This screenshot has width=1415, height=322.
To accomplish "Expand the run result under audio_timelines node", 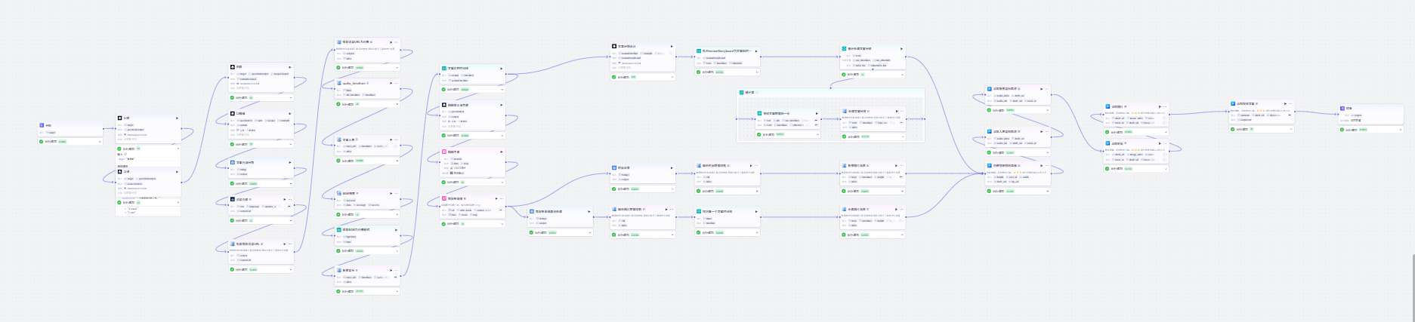I will tap(397, 104).
